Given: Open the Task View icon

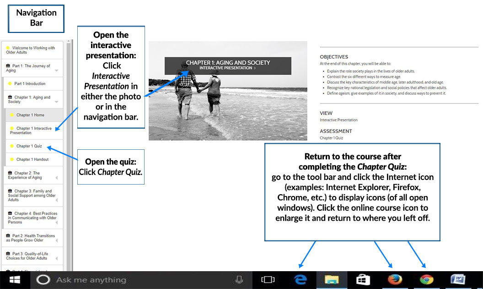Looking at the screenshot, I should [x=268, y=280].
